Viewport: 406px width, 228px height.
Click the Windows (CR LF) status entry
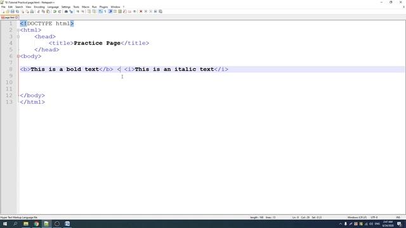(x=357, y=217)
